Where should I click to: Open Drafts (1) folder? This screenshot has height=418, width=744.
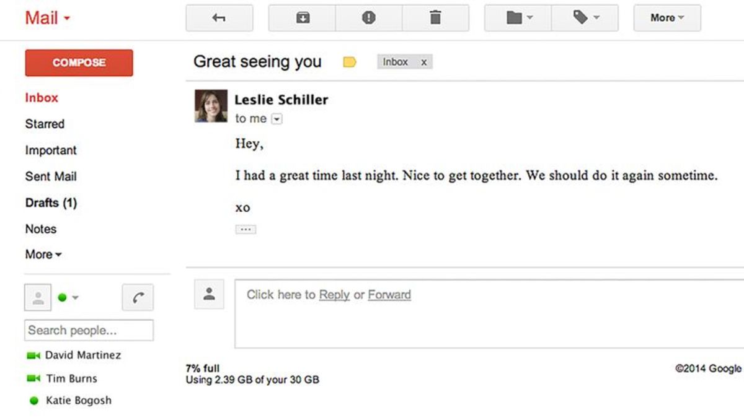[51, 202]
